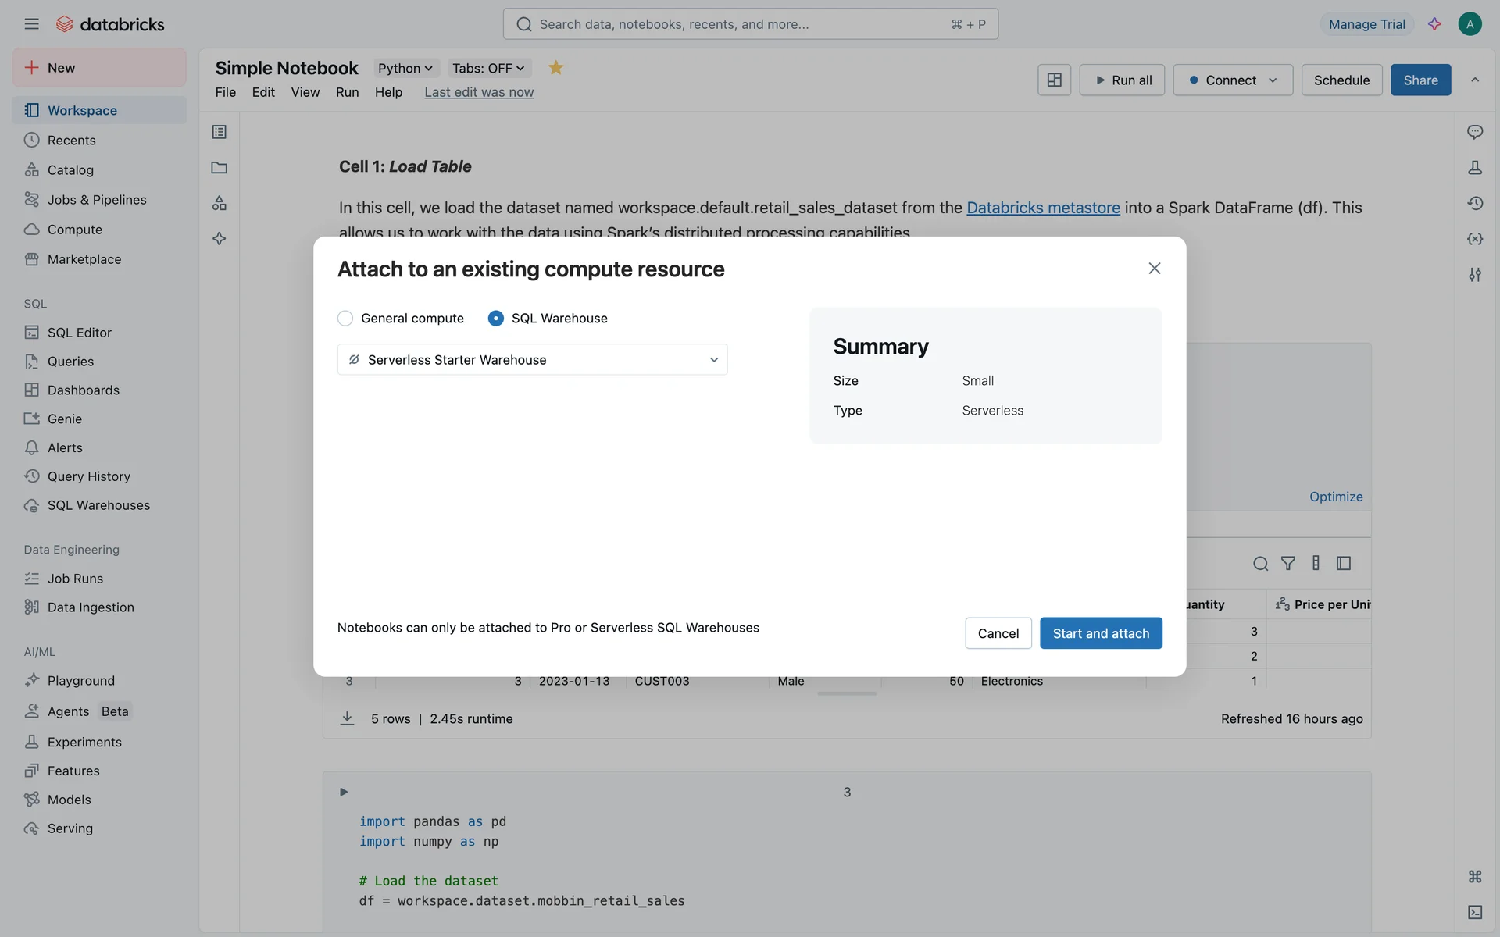Open the Run menu
This screenshot has width=1500, height=937.
pyautogui.click(x=347, y=92)
